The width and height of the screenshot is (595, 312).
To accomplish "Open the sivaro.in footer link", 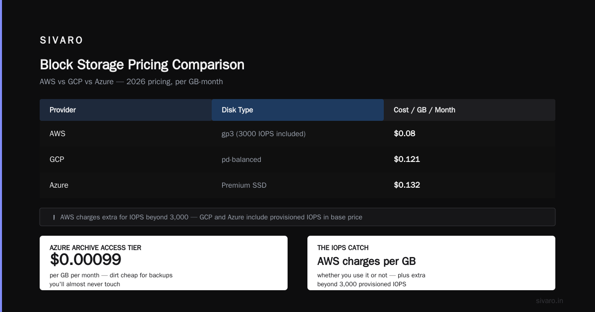I will (549, 301).
